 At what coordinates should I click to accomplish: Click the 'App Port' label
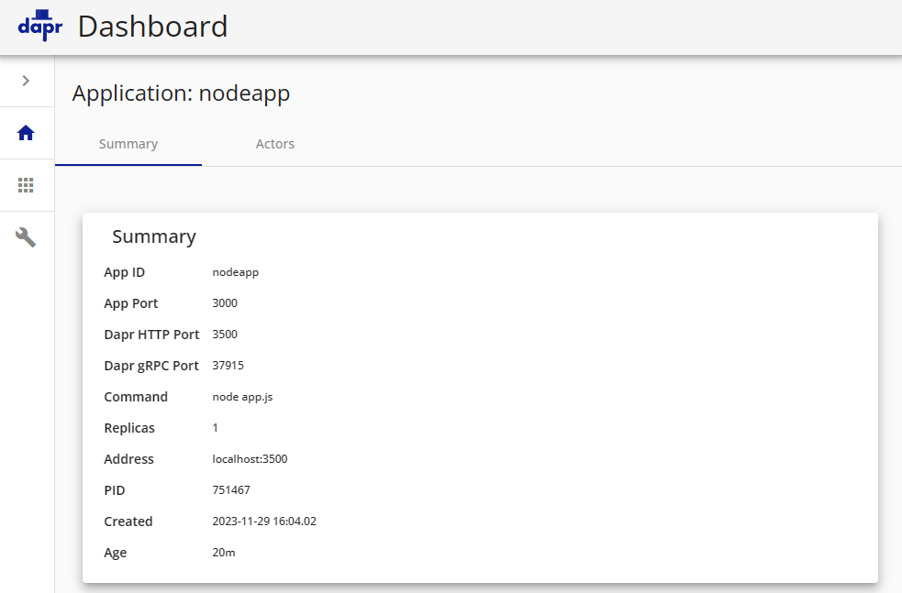[x=130, y=303]
